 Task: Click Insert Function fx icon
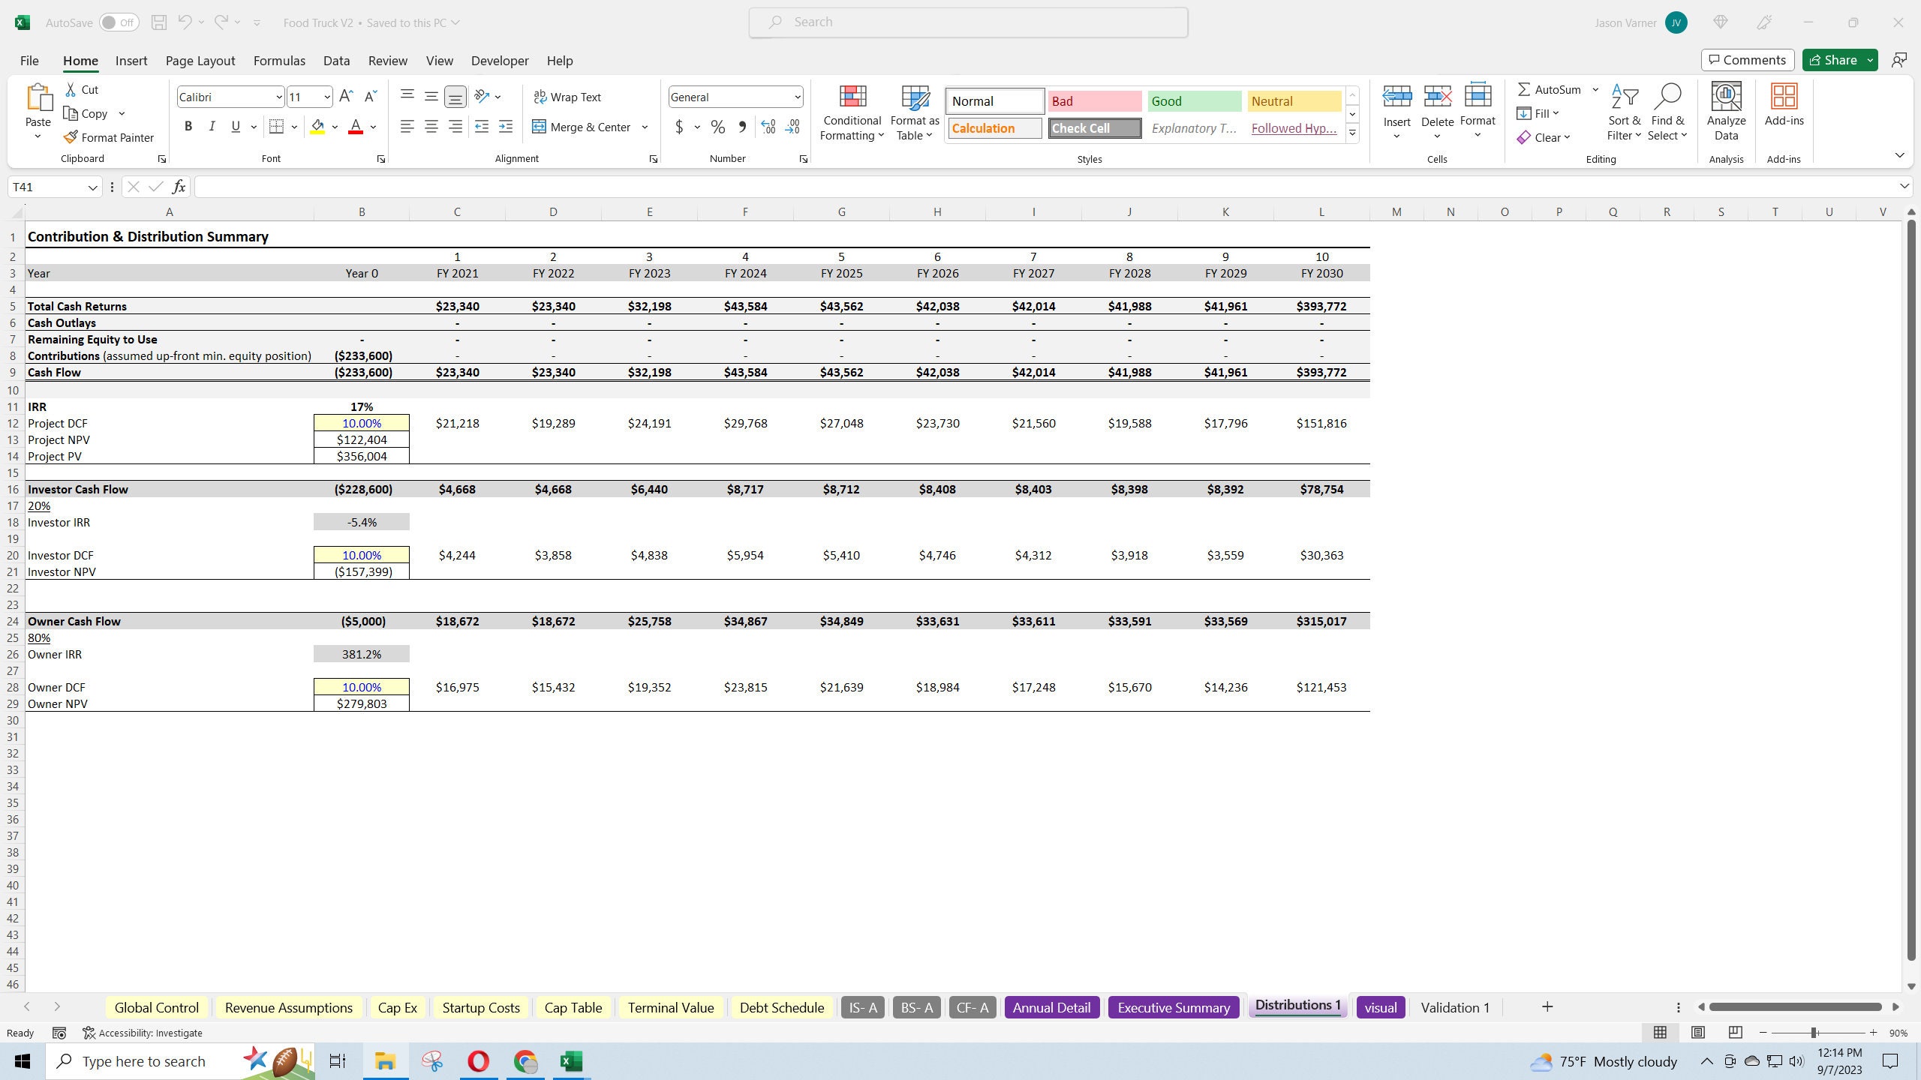click(179, 187)
